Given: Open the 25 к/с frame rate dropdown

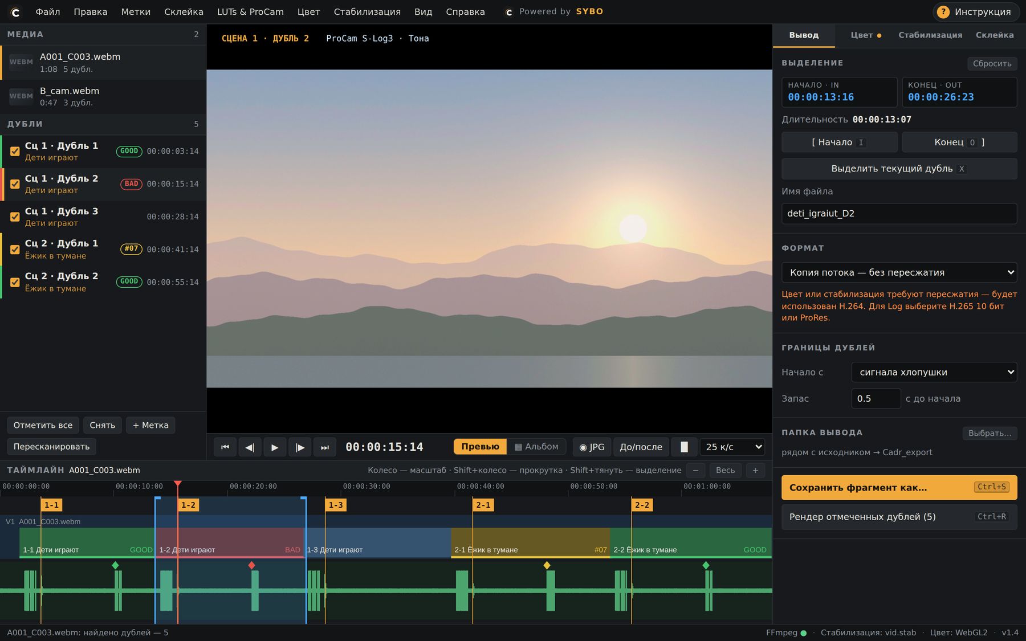Looking at the screenshot, I should tap(732, 447).
